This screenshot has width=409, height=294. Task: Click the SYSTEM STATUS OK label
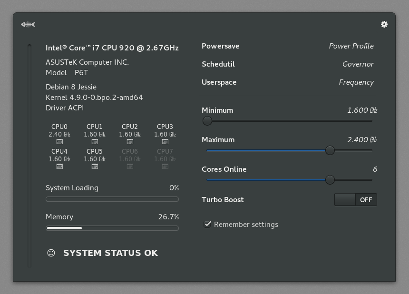click(111, 253)
